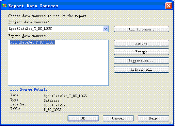This screenshot has width=175, height=126.
Task: Select RportDataSet_T_BC_LOGS in the report sources list
Action: (32, 43)
